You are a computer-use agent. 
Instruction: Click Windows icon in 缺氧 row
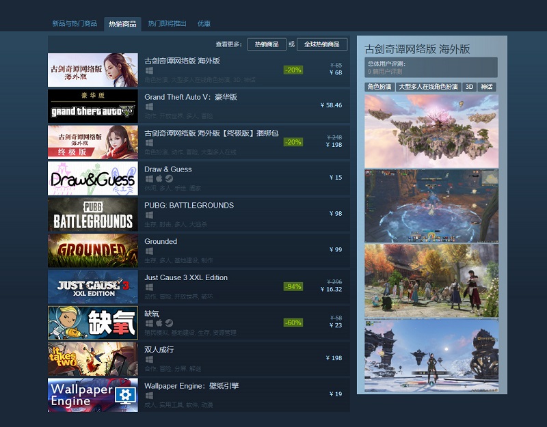tap(149, 323)
